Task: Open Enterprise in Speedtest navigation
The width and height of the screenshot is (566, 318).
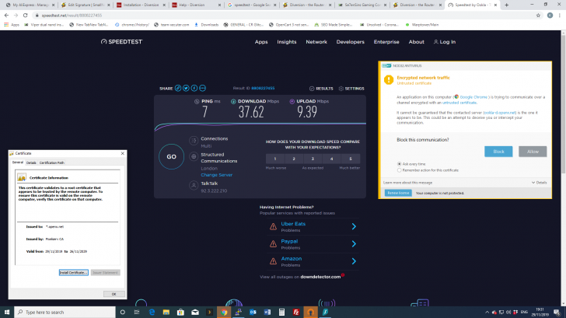Action: point(386,42)
